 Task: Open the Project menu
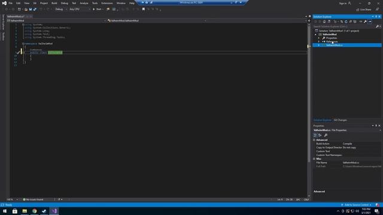click(x=44, y=3)
